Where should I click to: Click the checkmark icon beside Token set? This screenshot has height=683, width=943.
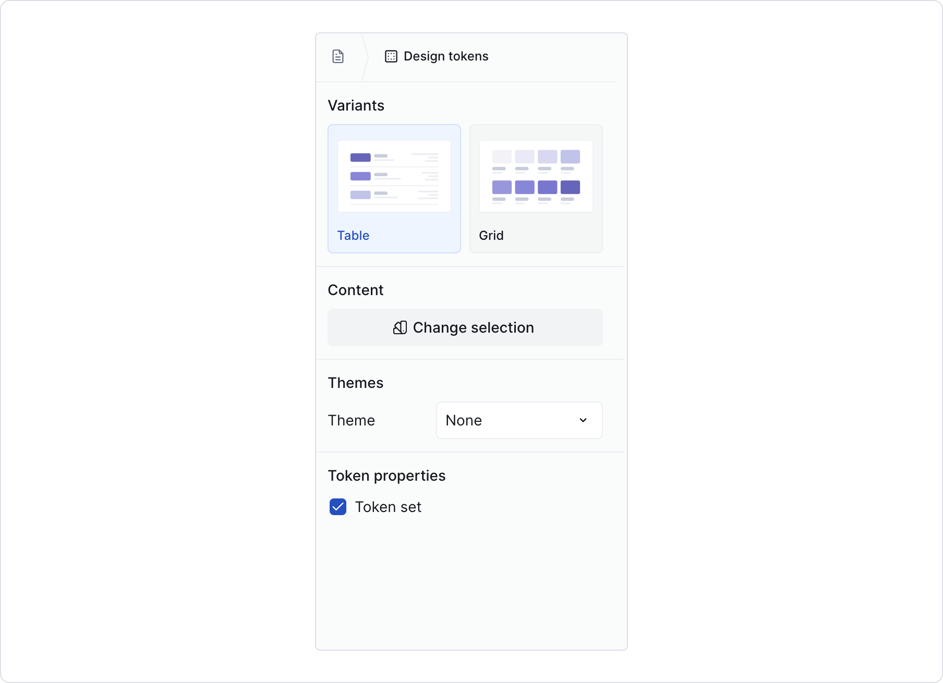(x=338, y=507)
